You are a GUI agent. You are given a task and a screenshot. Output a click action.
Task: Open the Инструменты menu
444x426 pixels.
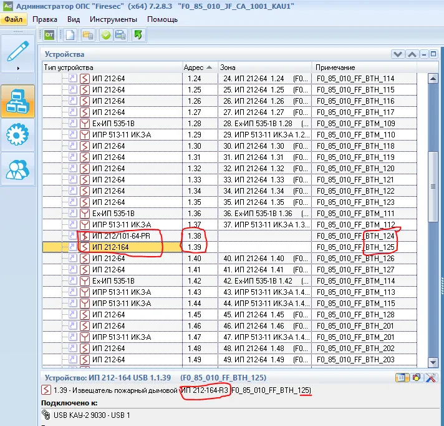click(113, 19)
